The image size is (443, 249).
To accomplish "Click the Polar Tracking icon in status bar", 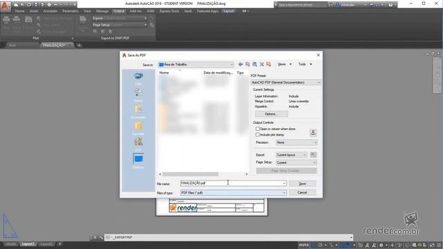I will [320, 245].
